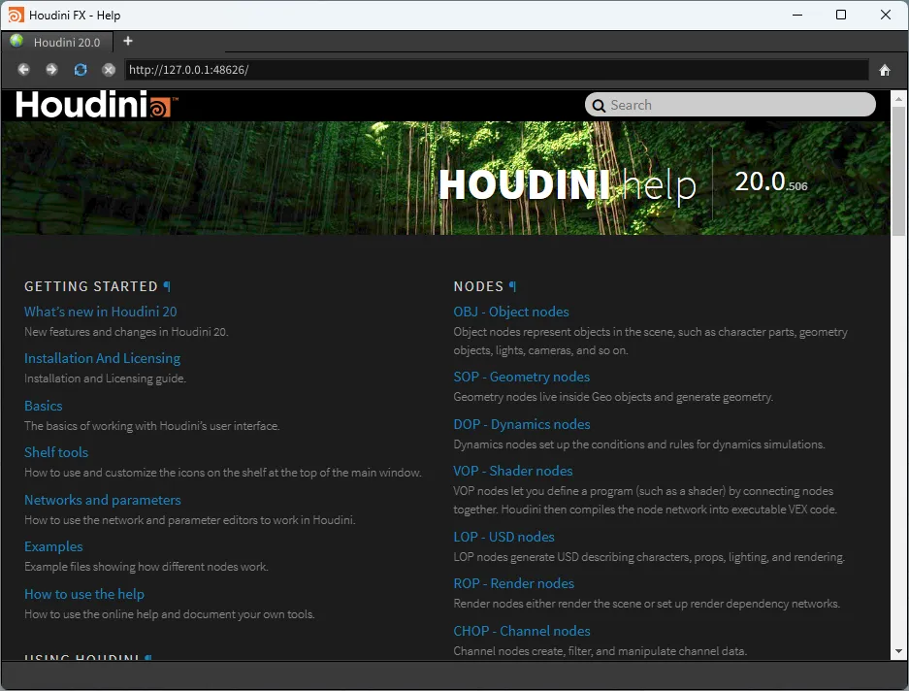This screenshot has height=691, width=909.
Task: Open DOP - Dynamics nodes link
Action: pyautogui.click(x=522, y=424)
